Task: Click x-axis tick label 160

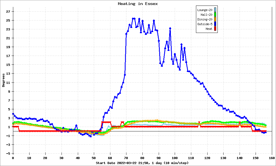Action: (x=272, y=158)
